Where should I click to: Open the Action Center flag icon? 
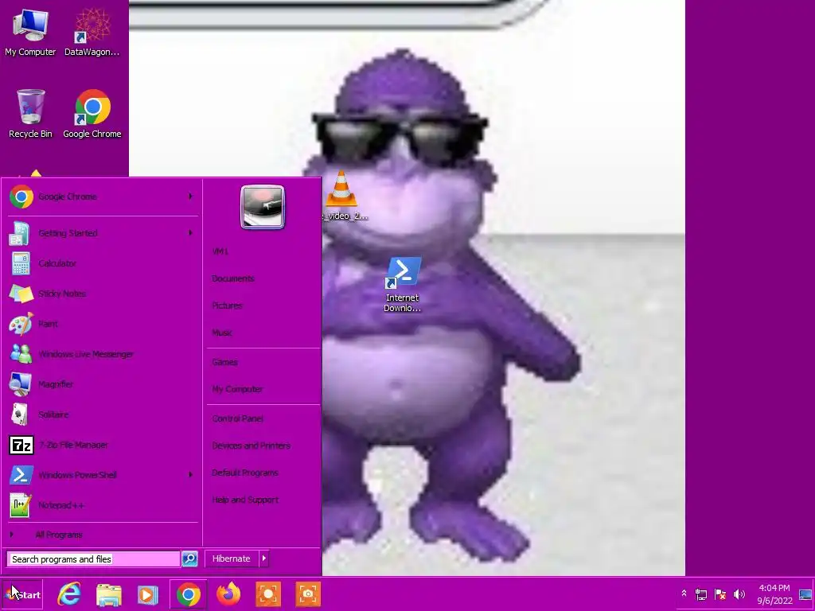pos(719,593)
